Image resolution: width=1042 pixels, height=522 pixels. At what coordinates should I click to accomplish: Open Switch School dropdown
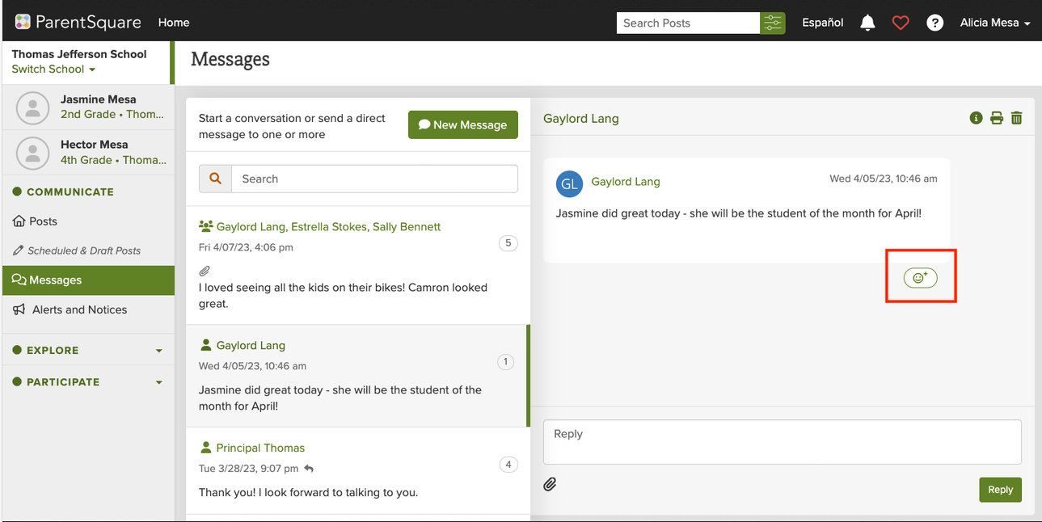tap(53, 69)
